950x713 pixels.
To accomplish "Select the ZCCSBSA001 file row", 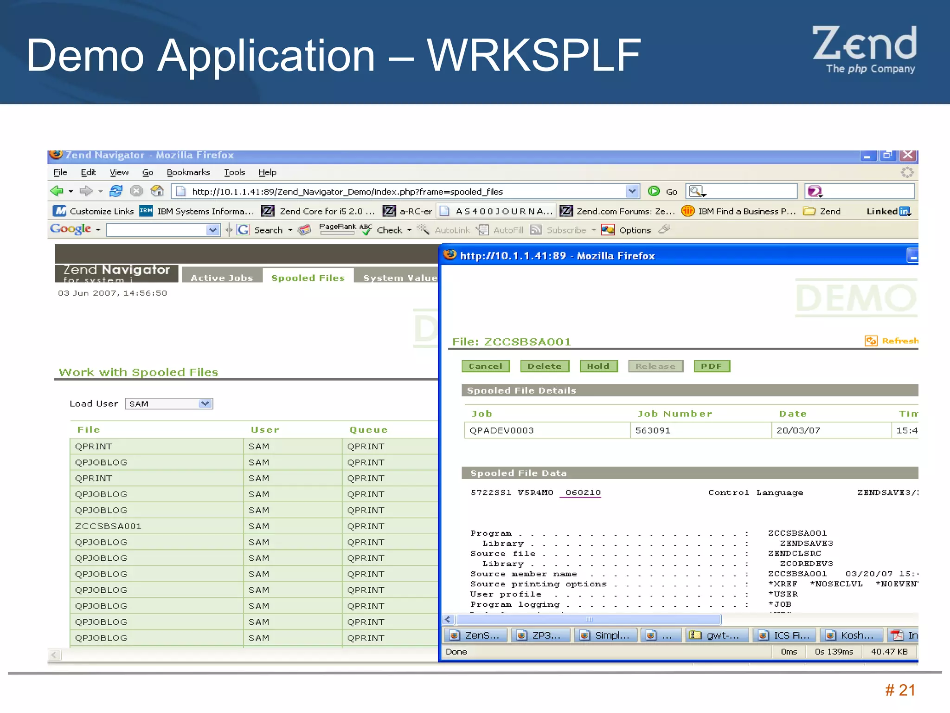I will pos(254,526).
